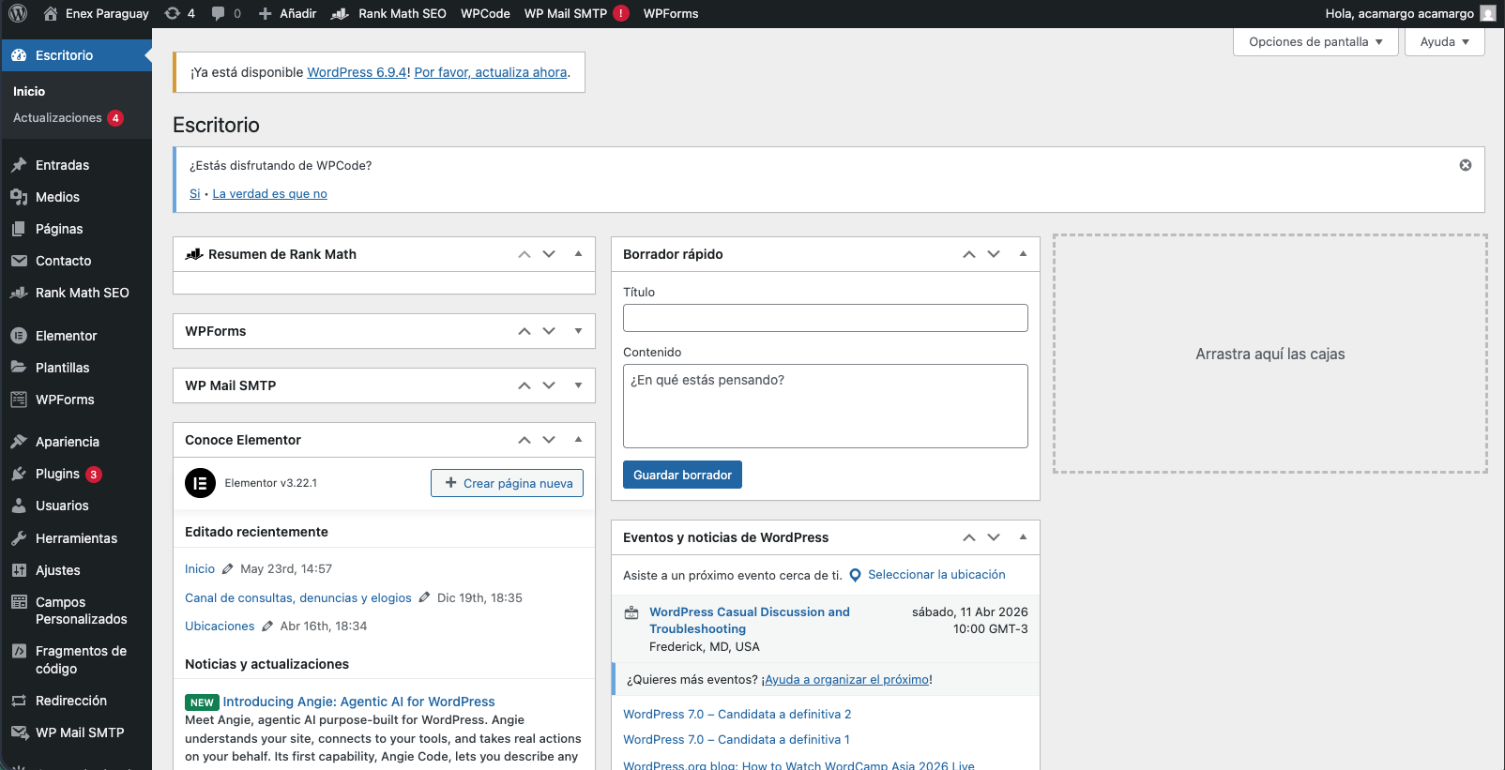Click edit pencil beside Canal de consultas

424,597
